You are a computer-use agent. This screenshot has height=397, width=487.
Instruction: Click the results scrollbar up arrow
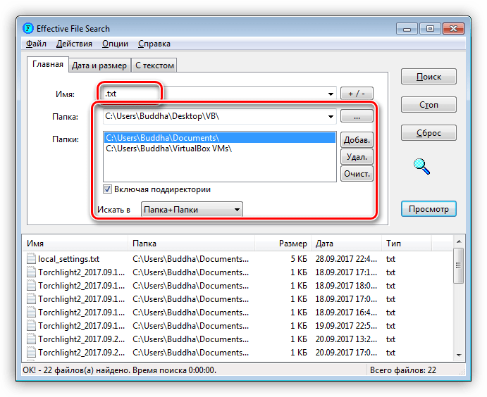(x=459, y=241)
